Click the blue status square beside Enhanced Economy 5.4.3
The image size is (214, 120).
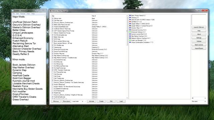130,30
